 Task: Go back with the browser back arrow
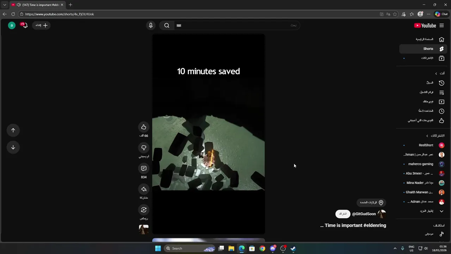[x=5, y=14]
